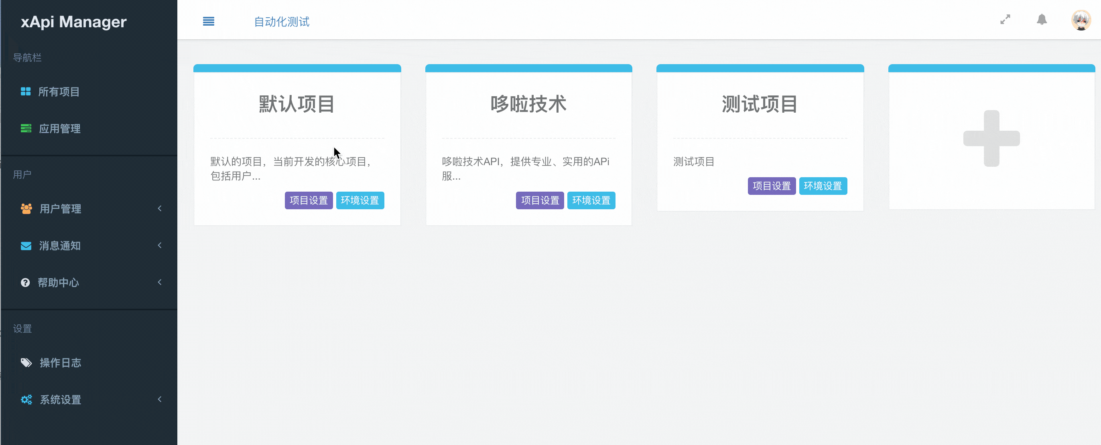Add a new project with plus icon
The height and width of the screenshot is (445, 1101).
[991, 138]
